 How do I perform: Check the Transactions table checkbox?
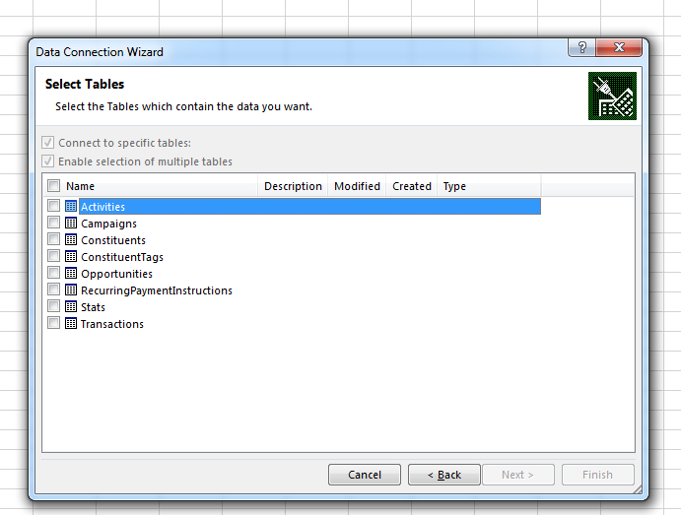pyautogui.click(x=54, y=323)
